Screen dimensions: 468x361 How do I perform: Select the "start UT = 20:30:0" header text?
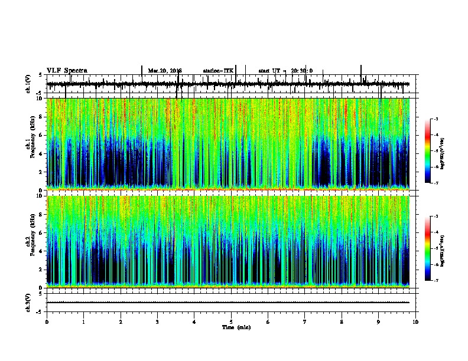click(285, 71)
